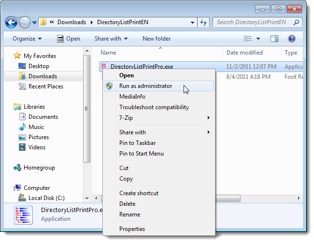314x243 pixels.
Task: Click the search magnifier icon
Action: pos(296,22)
